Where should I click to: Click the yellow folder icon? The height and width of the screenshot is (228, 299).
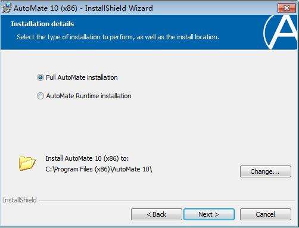27,163
